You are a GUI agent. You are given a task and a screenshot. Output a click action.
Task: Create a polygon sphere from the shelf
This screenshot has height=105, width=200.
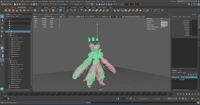(x=6, y=10)
